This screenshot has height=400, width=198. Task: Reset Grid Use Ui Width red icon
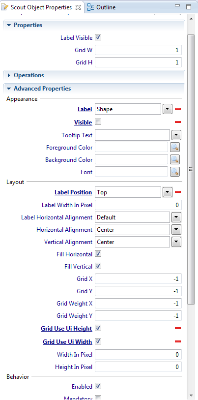178,341
